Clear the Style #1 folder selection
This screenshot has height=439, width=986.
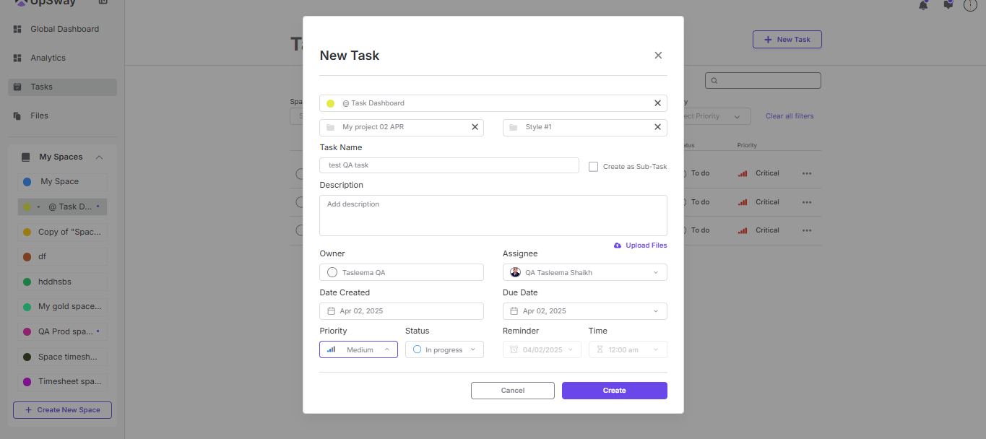coord(657,127)
